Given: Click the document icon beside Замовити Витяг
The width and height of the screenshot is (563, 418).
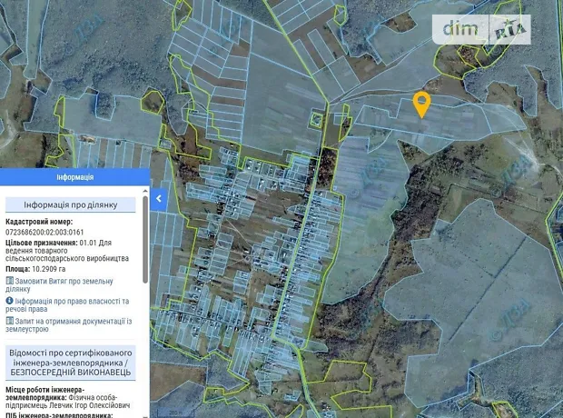Looking at the screenshot, I should 10,281.
